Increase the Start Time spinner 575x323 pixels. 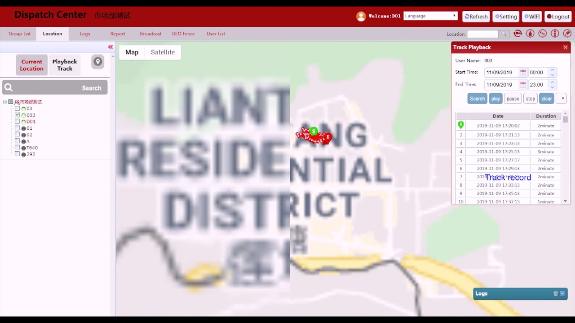coord(553,70)
